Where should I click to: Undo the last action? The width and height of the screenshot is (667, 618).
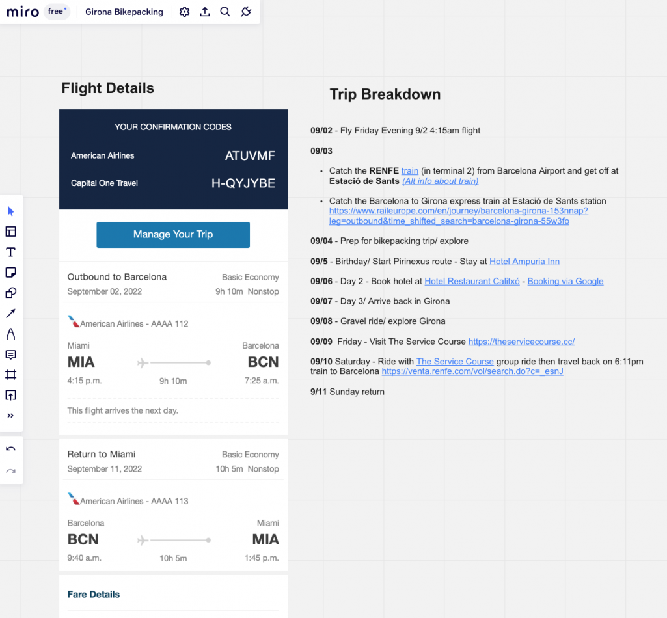(x=11, y=449)
